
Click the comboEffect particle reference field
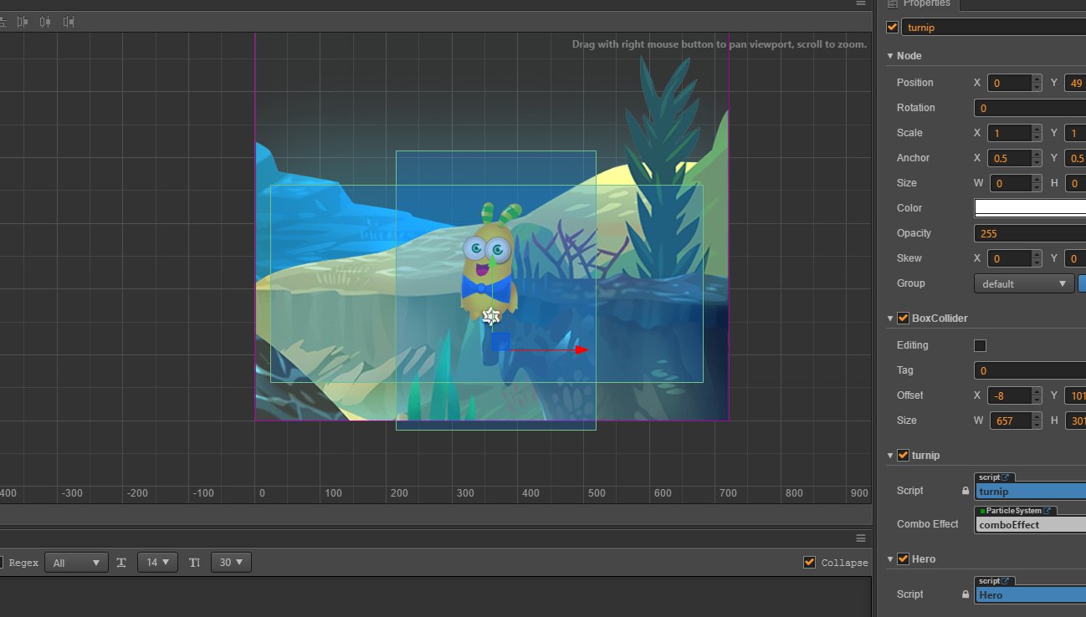click(1031, 525)
